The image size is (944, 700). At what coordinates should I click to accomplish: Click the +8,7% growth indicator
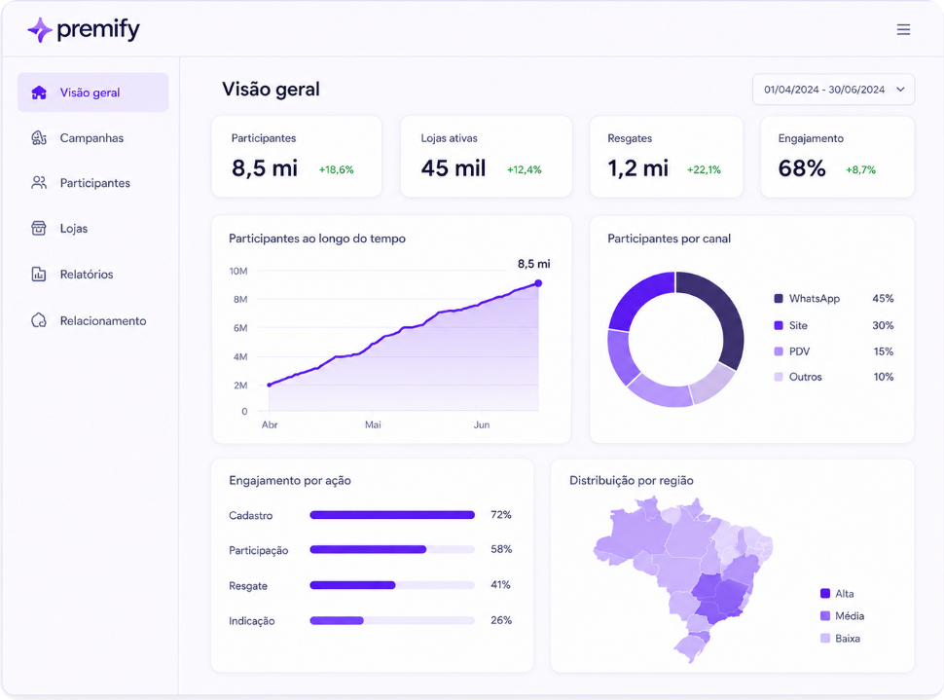(x=861, y=169)
